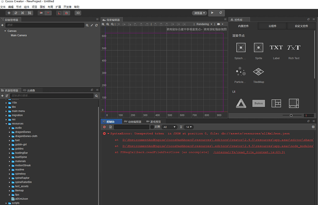318x205 pixels.
Task: Open the console log file icon
Action: [x=111, y=127]
